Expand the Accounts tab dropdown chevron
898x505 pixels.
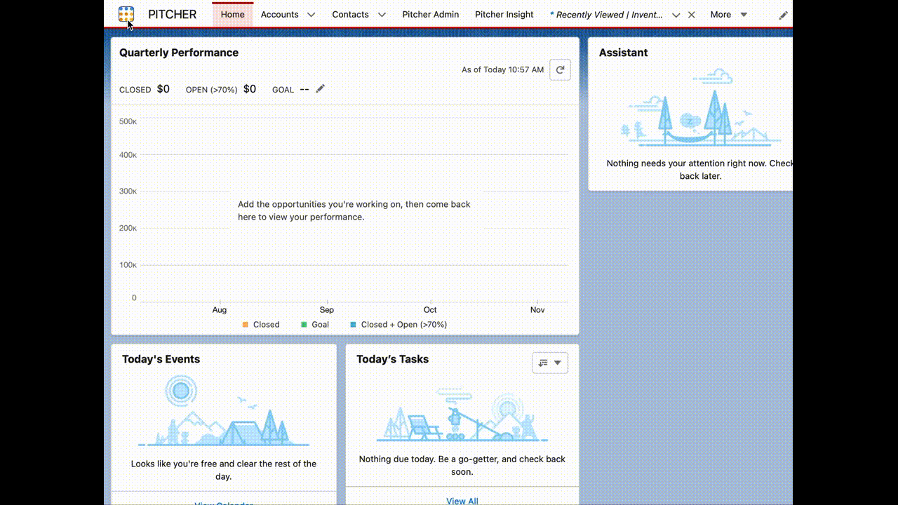point(311,15)
